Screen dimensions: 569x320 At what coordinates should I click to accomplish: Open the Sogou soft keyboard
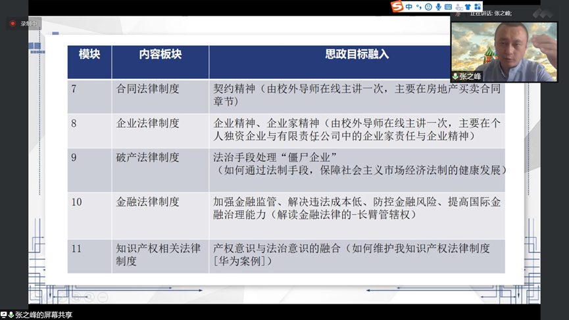(448, 7)
